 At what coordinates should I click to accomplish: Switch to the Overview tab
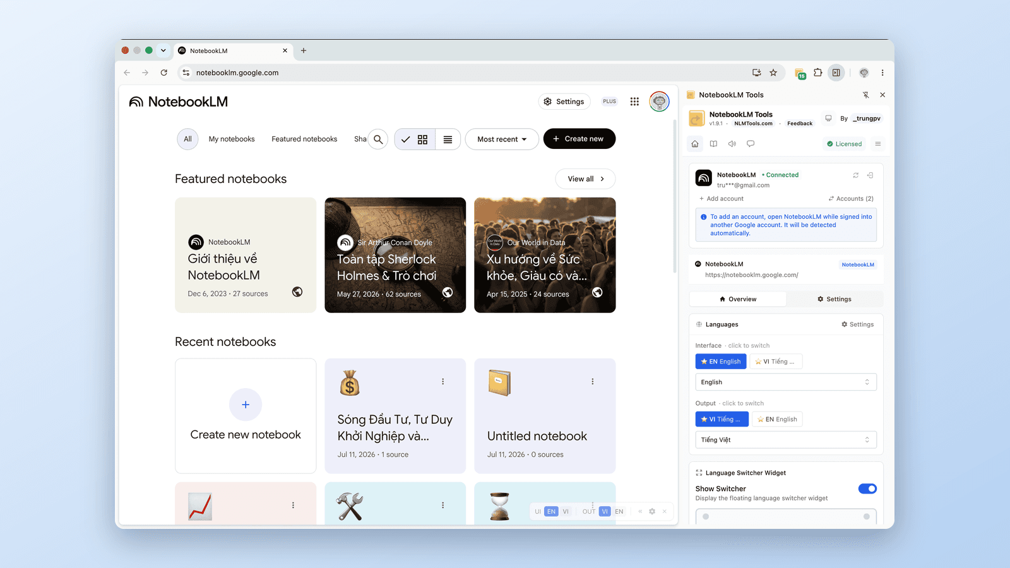coord(738,299)
